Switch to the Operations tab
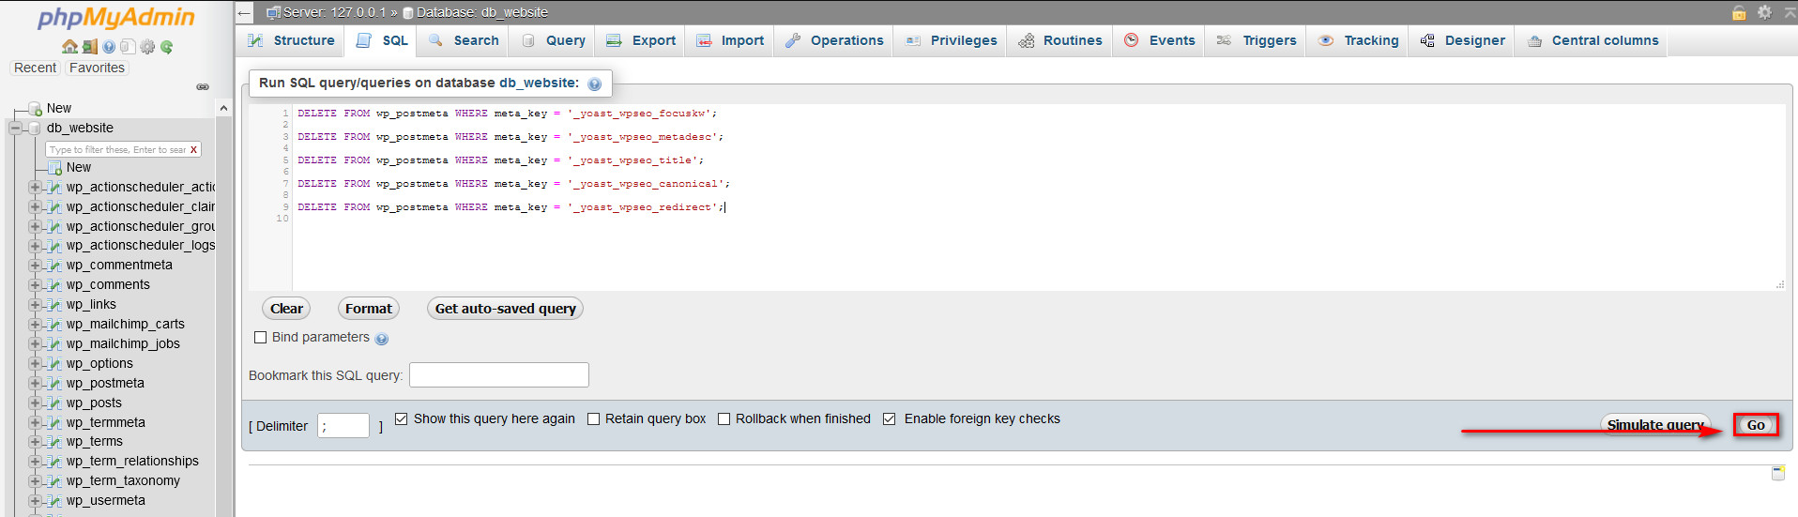Screen dimensions: 1798x517 [834, 40]
